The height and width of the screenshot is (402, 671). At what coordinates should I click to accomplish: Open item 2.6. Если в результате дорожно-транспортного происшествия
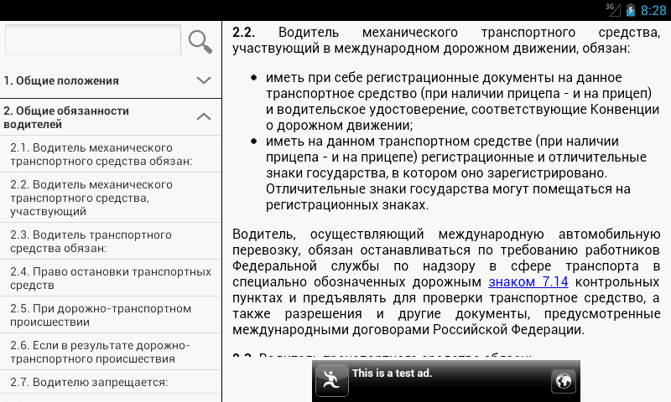coord(111,352)
